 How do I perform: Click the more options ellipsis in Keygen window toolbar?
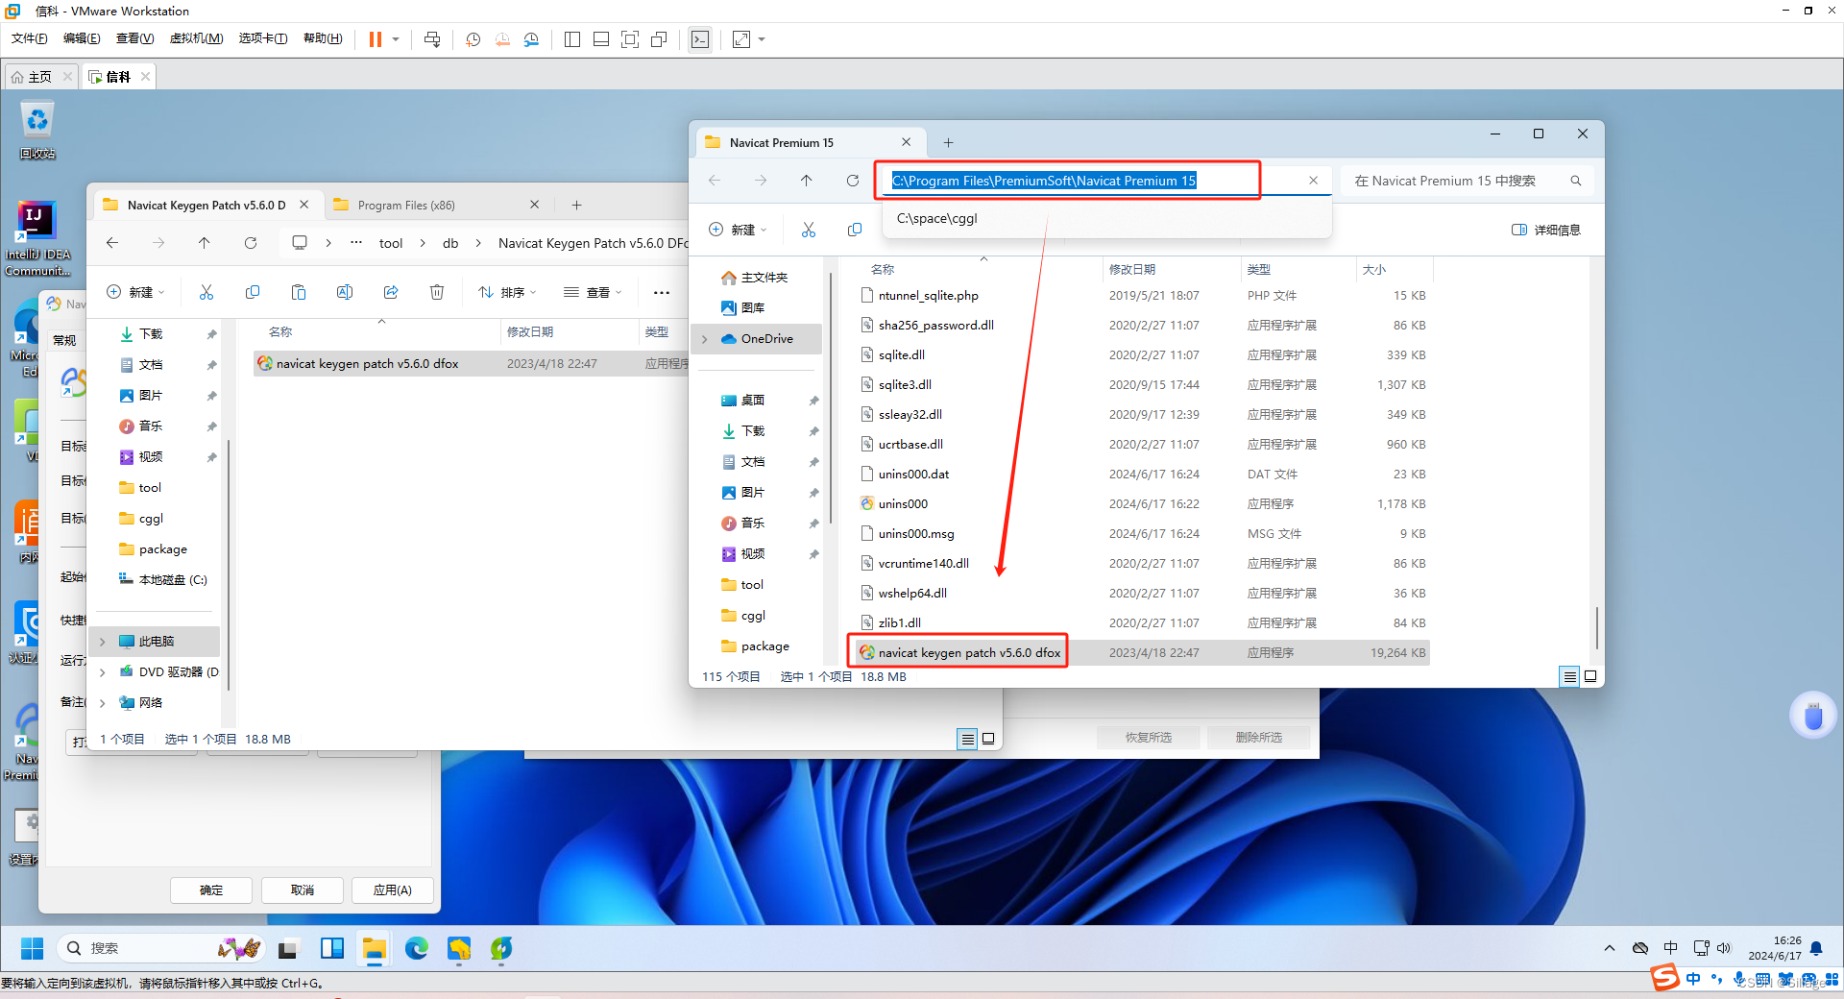pos(662,292)
